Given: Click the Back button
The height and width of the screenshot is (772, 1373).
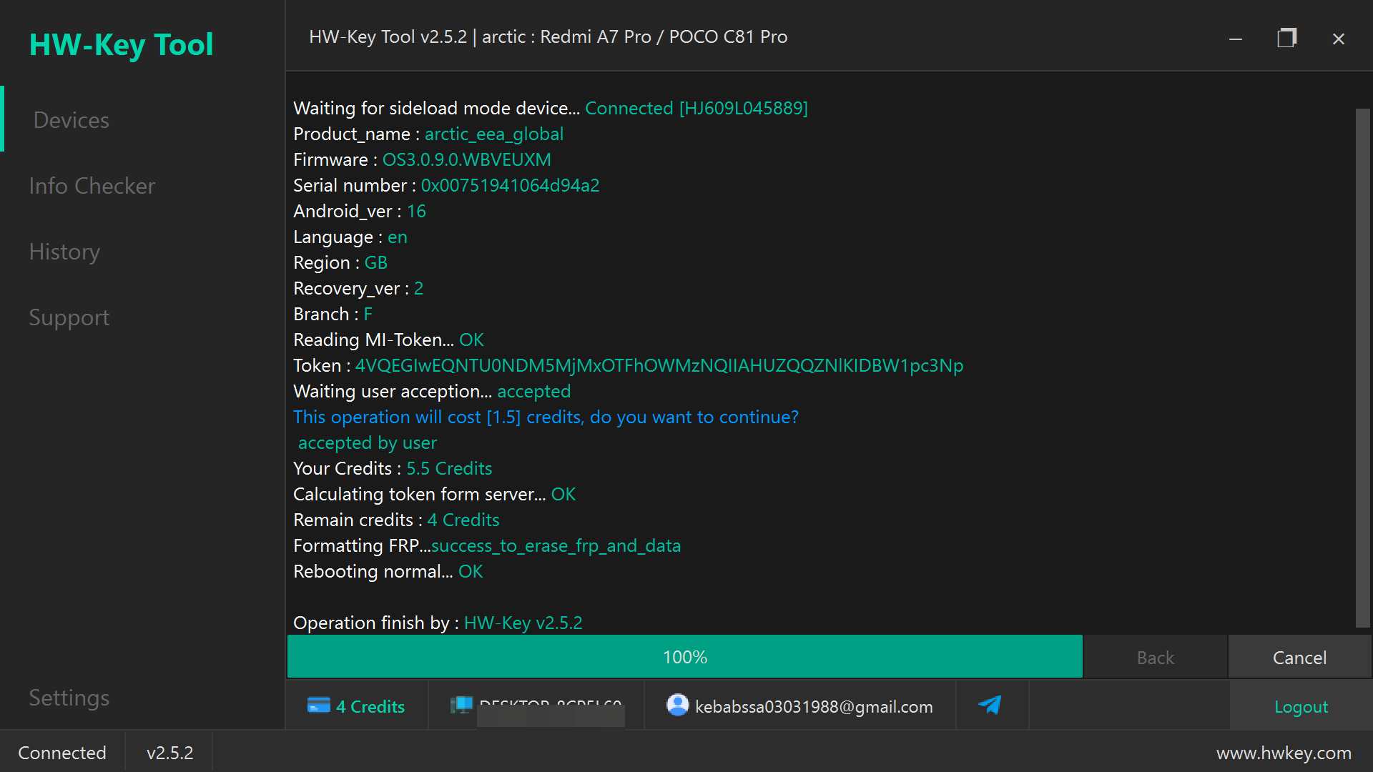Looking at the screenshot, I should (x=1156, y=657).
